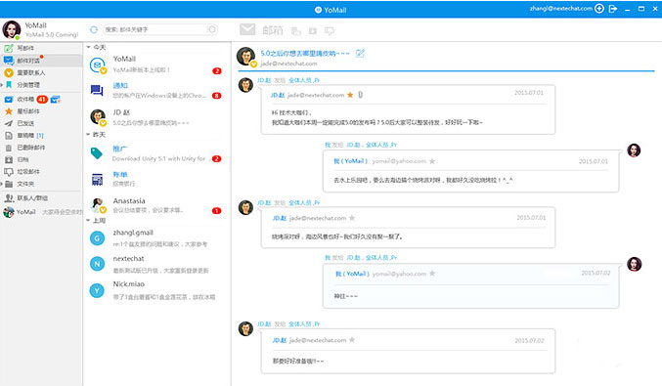This screenshot has height=386, width=662.
Task: Click the attachment paperclip on the first JD 赵 message
Action: tap(360, 95)
